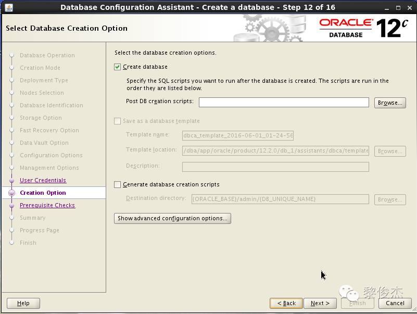Jump to Prerequisite Checks step
417x314 pixels.
47,205
